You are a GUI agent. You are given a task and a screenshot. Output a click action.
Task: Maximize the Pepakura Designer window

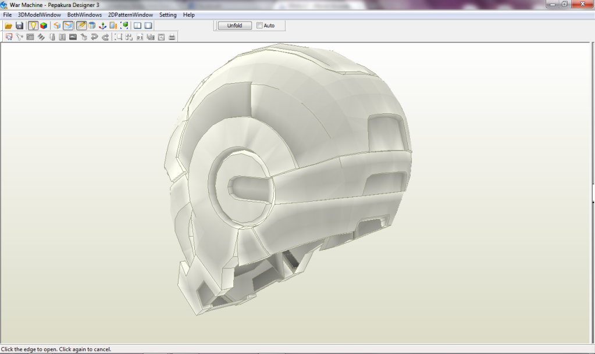tap(564, 4)
